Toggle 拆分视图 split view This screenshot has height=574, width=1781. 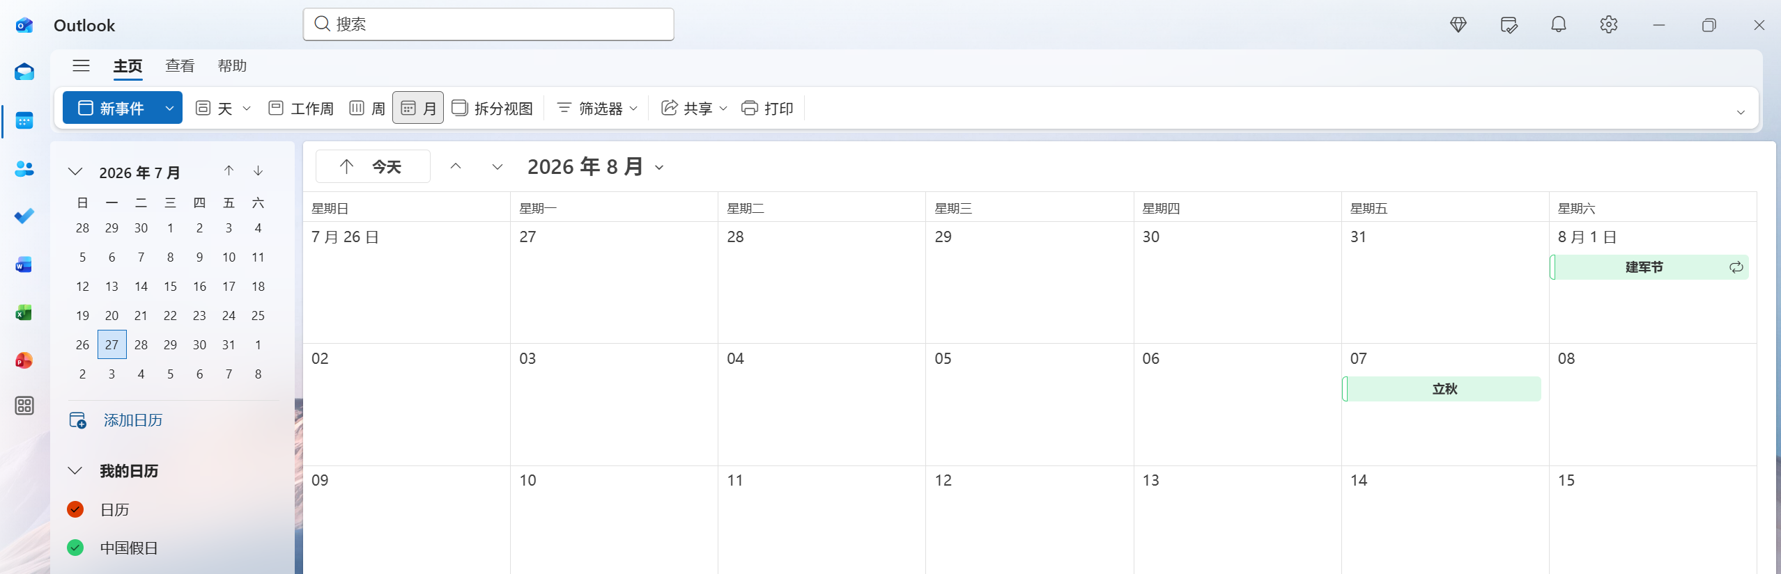tap(493, 108)
